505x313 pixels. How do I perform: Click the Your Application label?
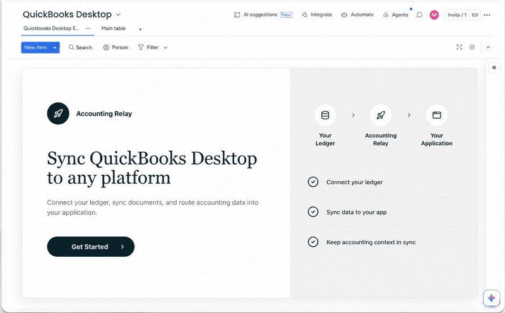437,139
